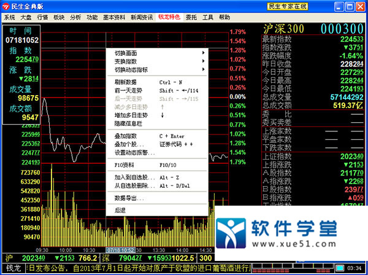Click the 723760 volume axis label

[30, 172]
